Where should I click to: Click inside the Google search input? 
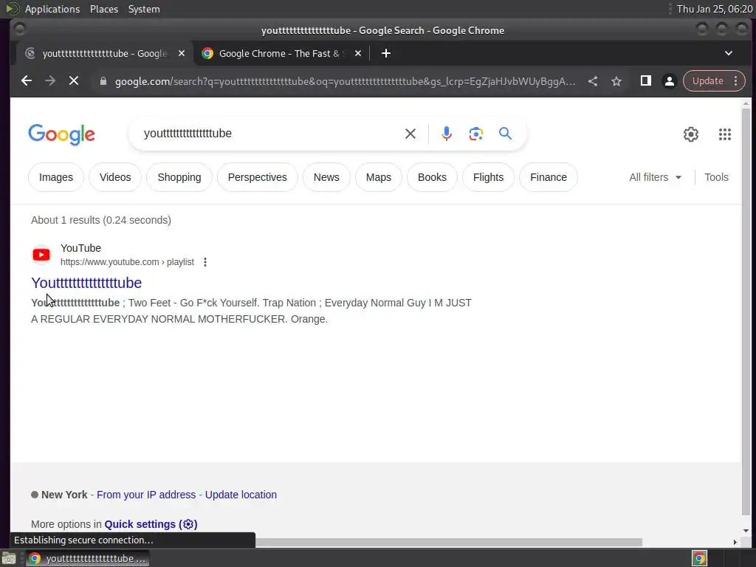270,134
